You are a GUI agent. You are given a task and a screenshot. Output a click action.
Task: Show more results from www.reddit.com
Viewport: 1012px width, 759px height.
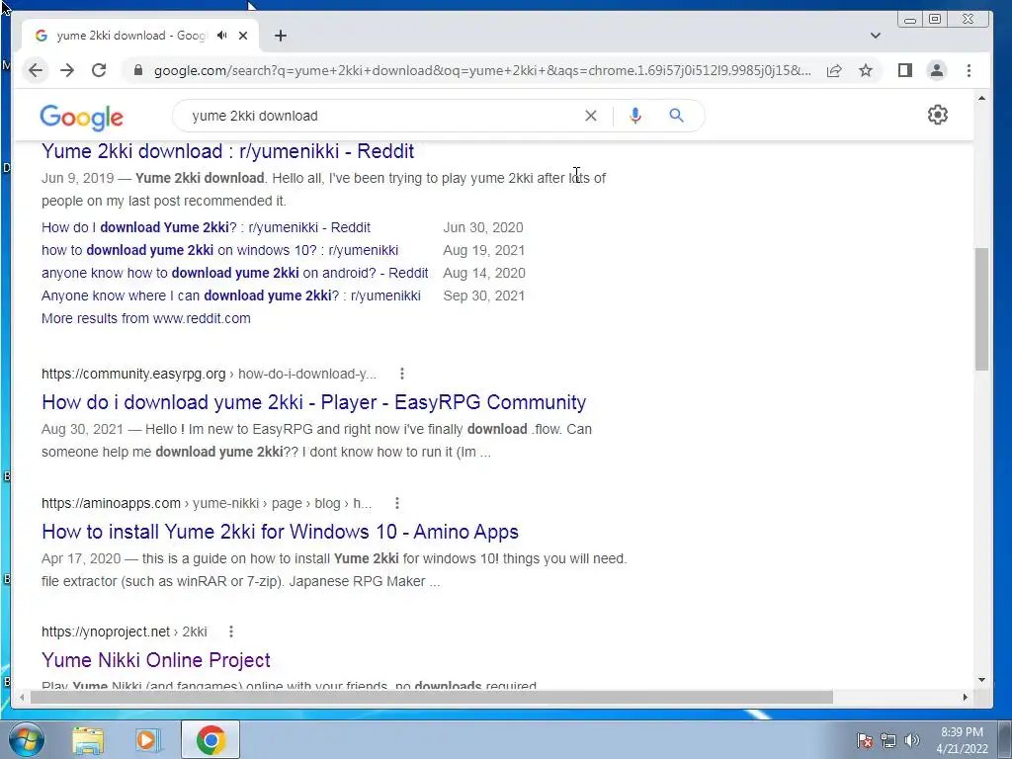pyautogui.click(x=146, y=318)
